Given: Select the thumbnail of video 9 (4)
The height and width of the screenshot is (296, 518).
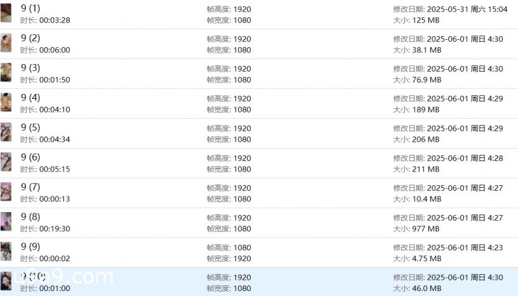Looking at the screenshot, I should (6, 102).
